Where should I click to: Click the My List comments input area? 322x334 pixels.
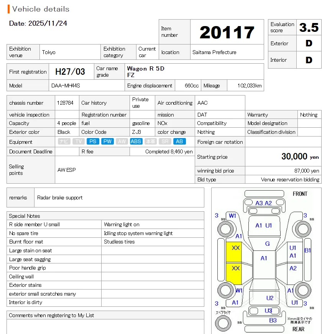pos(105,327)
